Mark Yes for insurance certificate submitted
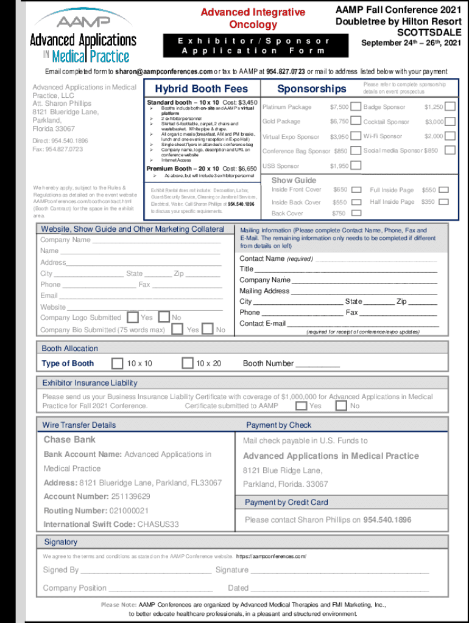 tap(301, 406)
